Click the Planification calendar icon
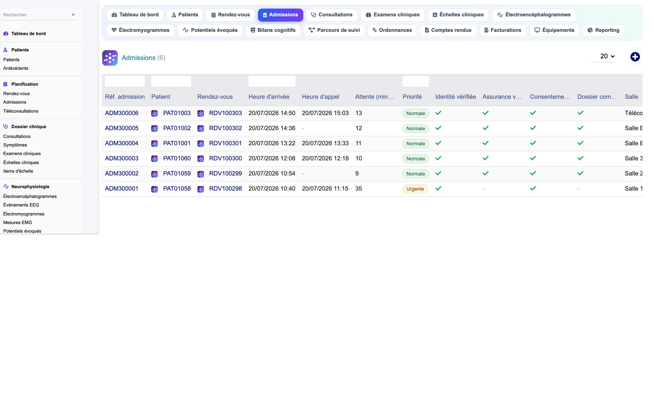This screenshot has width=654, height=404. pyautogui.click(x=5, y=84)
